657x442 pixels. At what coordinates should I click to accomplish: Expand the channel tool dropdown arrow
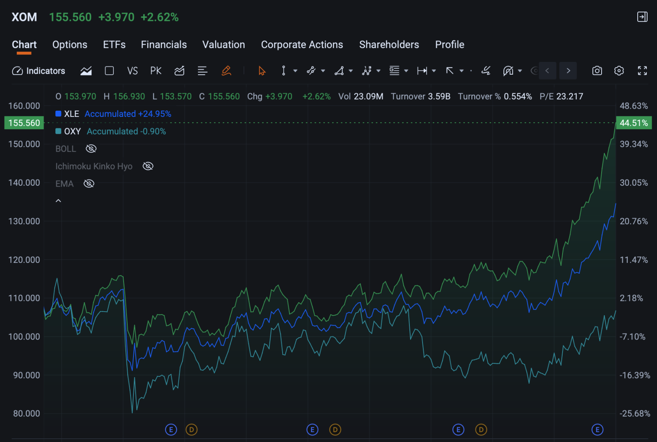[x=323, y=71]
